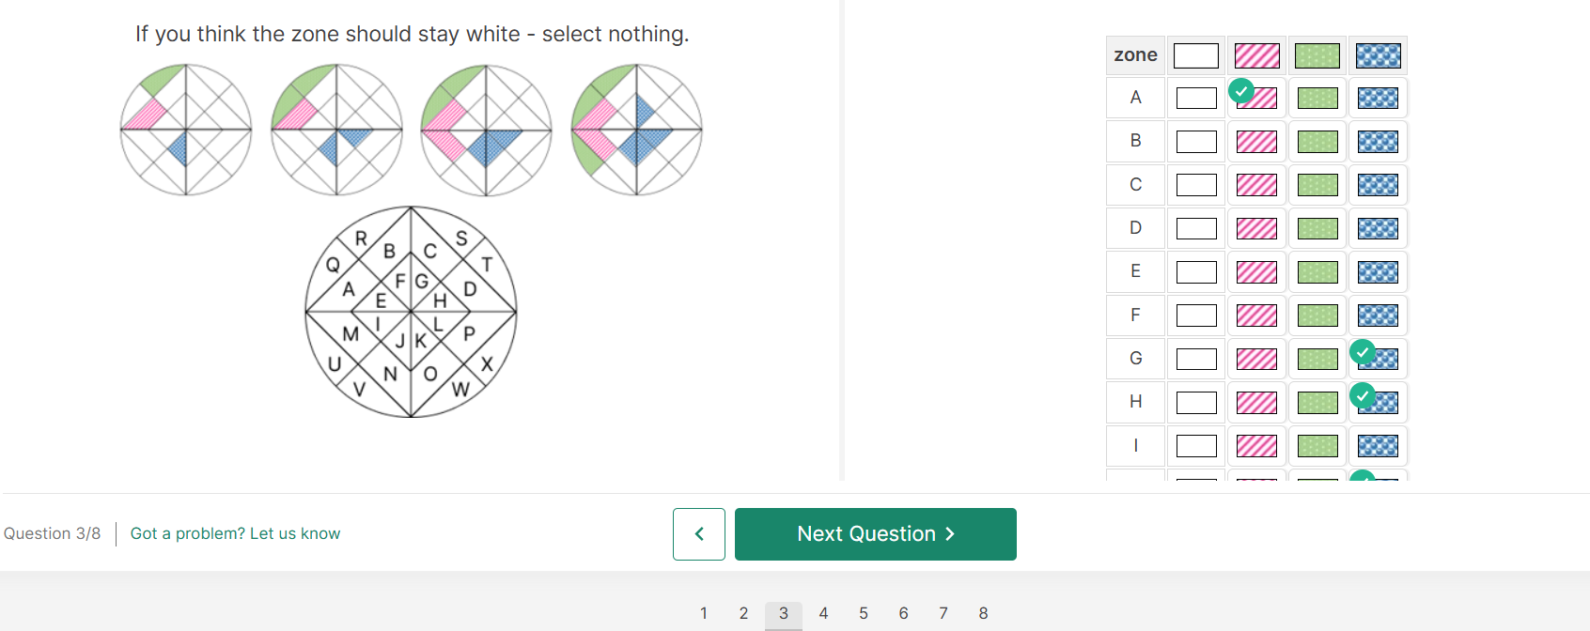
Task: Open question 6 from the page numbers
Action: click(x=903, y=613)
